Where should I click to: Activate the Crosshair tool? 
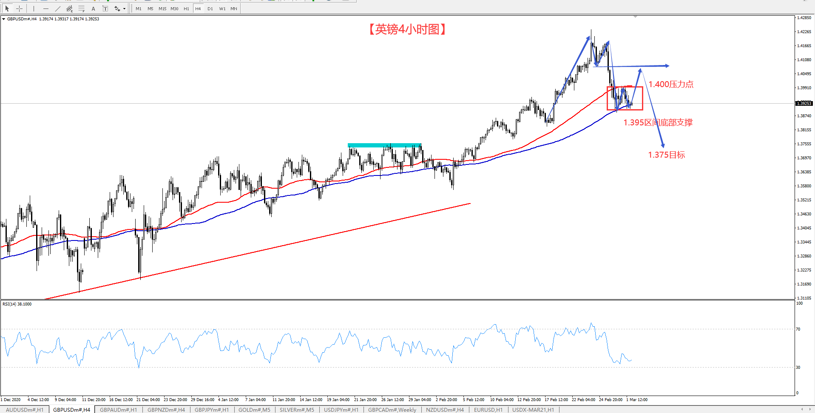click(19, 8)
